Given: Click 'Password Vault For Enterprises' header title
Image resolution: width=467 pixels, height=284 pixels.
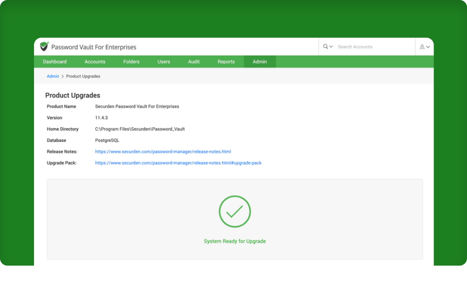Looking at the screenshot, I should [94, 47].
